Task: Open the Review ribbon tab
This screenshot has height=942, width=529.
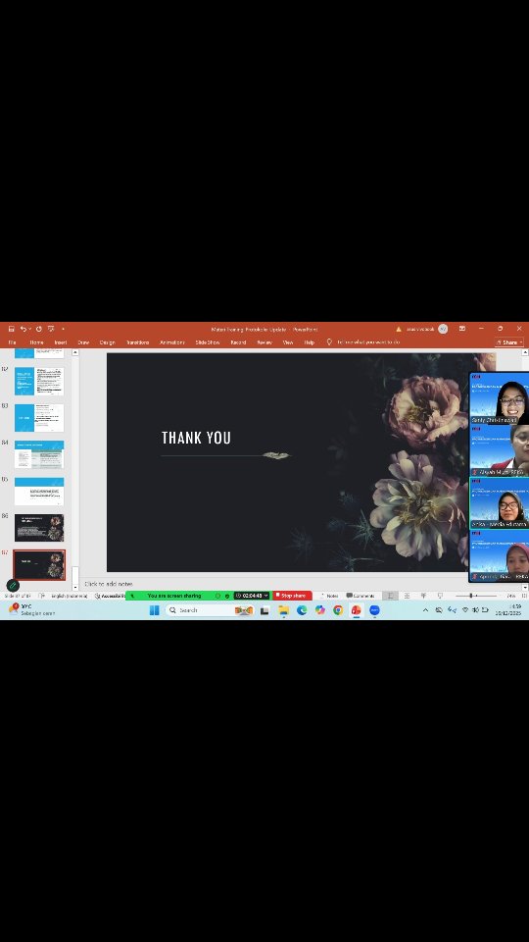Action: [x=264, y=342]
